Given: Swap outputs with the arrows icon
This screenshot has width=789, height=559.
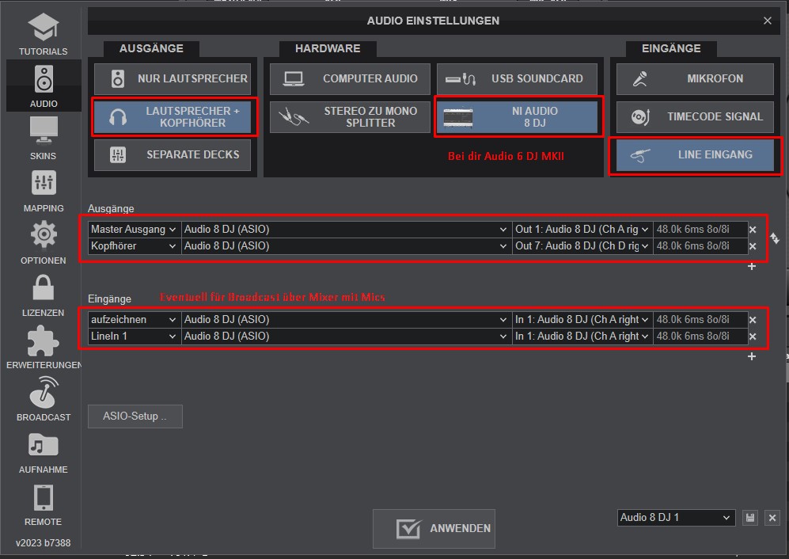Looking at the screenshot, I should tap(775, 238).
